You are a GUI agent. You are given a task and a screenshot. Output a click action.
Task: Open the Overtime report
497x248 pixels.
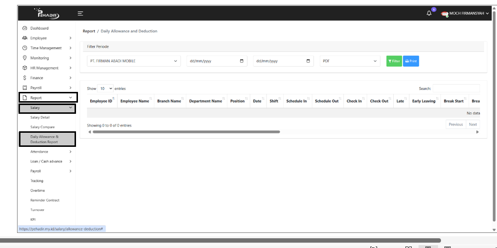(x=38, y=191)
